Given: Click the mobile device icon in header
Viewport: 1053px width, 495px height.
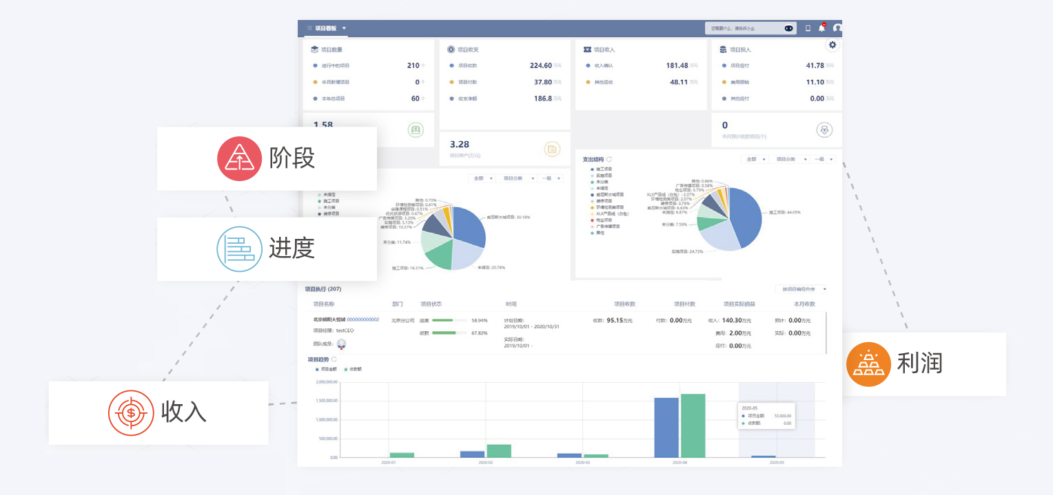Looking at the screenshot, I should (808, 28).
